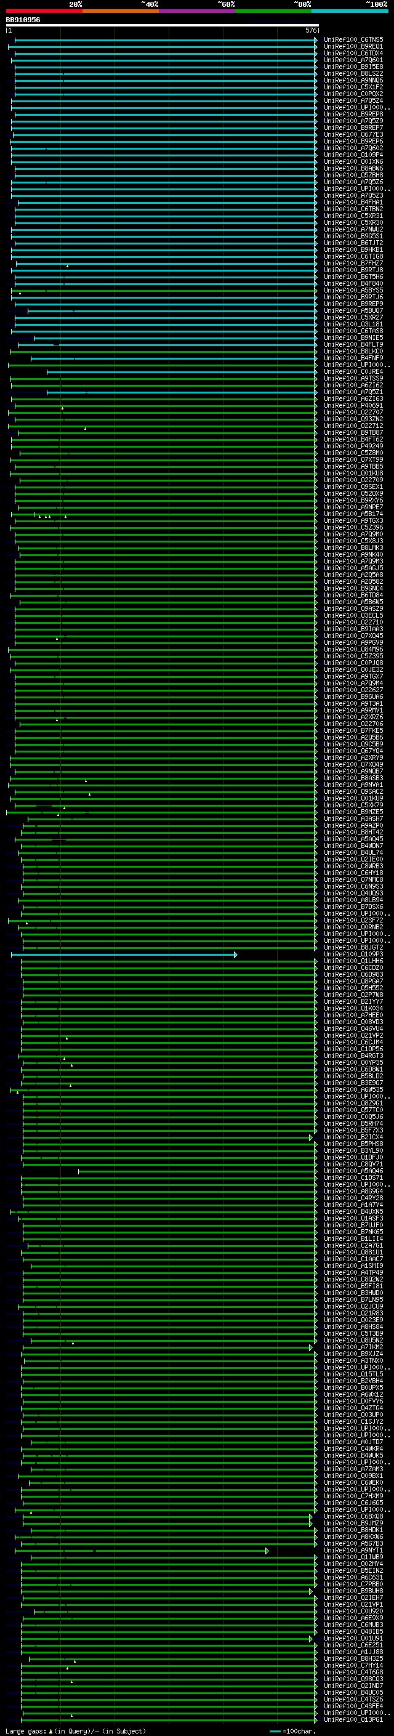Select the UniRef100_Q6D983 label

point(353,974)
